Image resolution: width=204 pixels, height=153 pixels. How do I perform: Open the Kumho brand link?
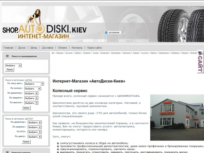pyautogui.click(x=145, y=53)
